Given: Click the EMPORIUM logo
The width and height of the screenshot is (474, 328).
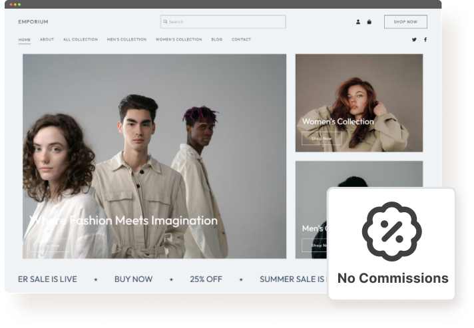Looking at the screenshot, I should click(x=33, y=22).
